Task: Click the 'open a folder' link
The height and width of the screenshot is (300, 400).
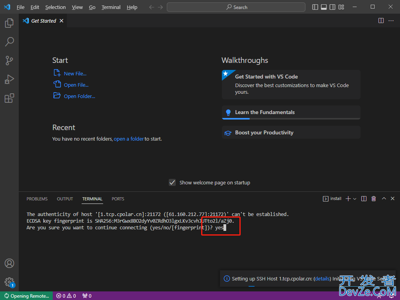Action: (x=129, y=139)
